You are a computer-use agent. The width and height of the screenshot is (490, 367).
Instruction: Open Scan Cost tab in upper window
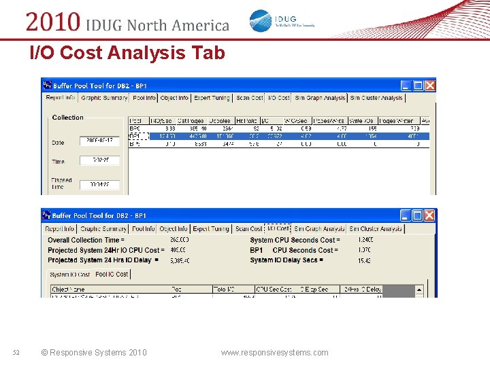pos(249,98)
